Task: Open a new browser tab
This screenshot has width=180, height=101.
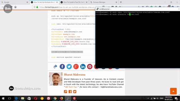Action: (121, 2)
